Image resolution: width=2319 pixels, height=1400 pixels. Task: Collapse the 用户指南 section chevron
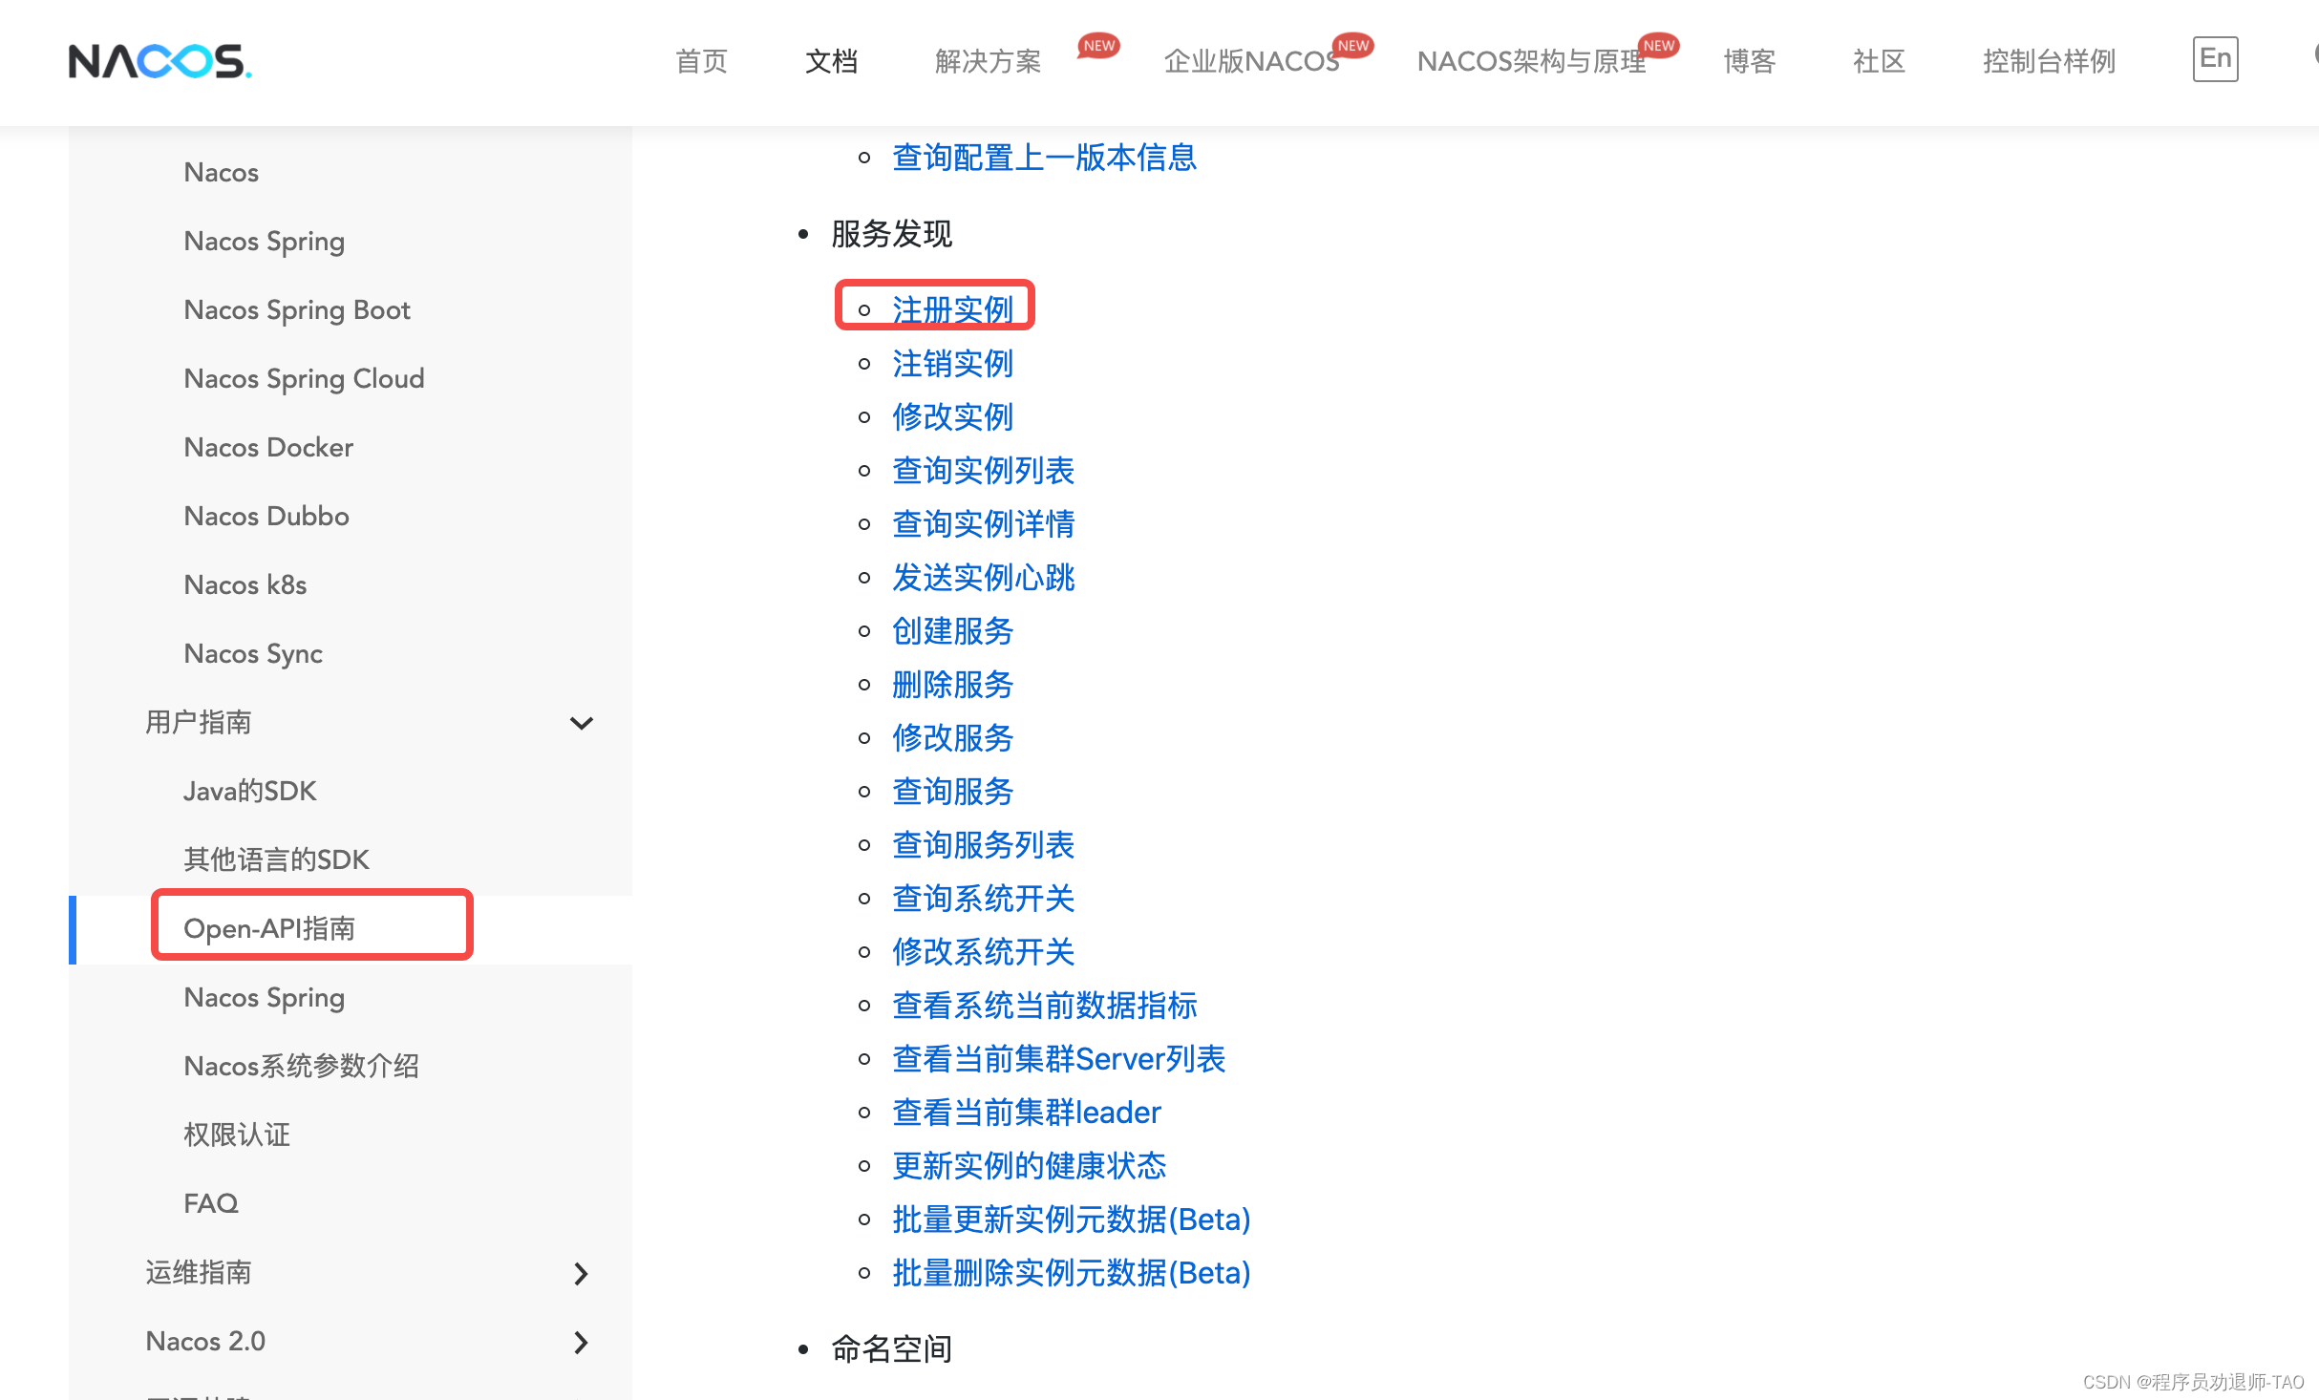click(581, 723)
